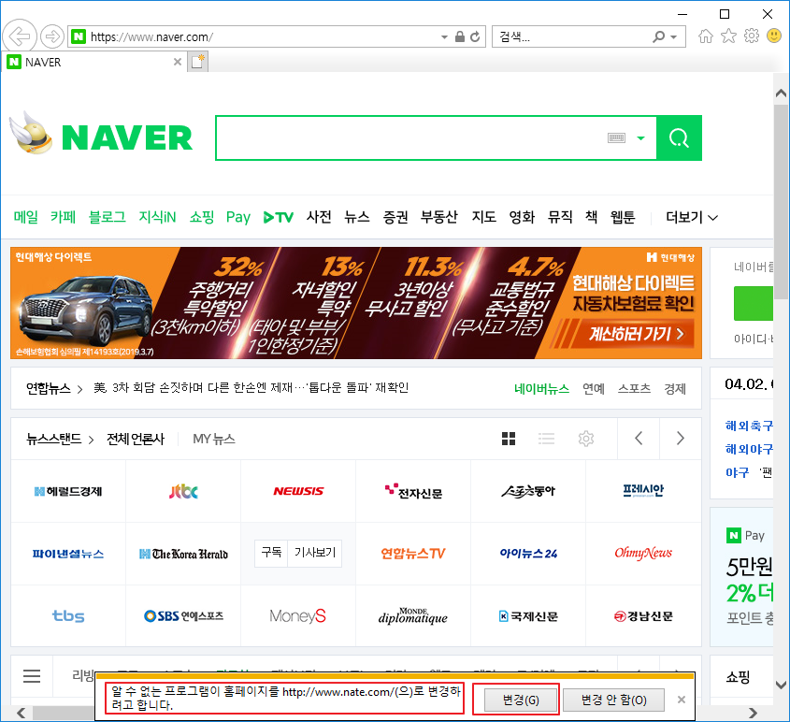Click the 계산하러 가기 banner button
Image resolution: width=790 pixels, height=722 pixels.
[637, 334]
